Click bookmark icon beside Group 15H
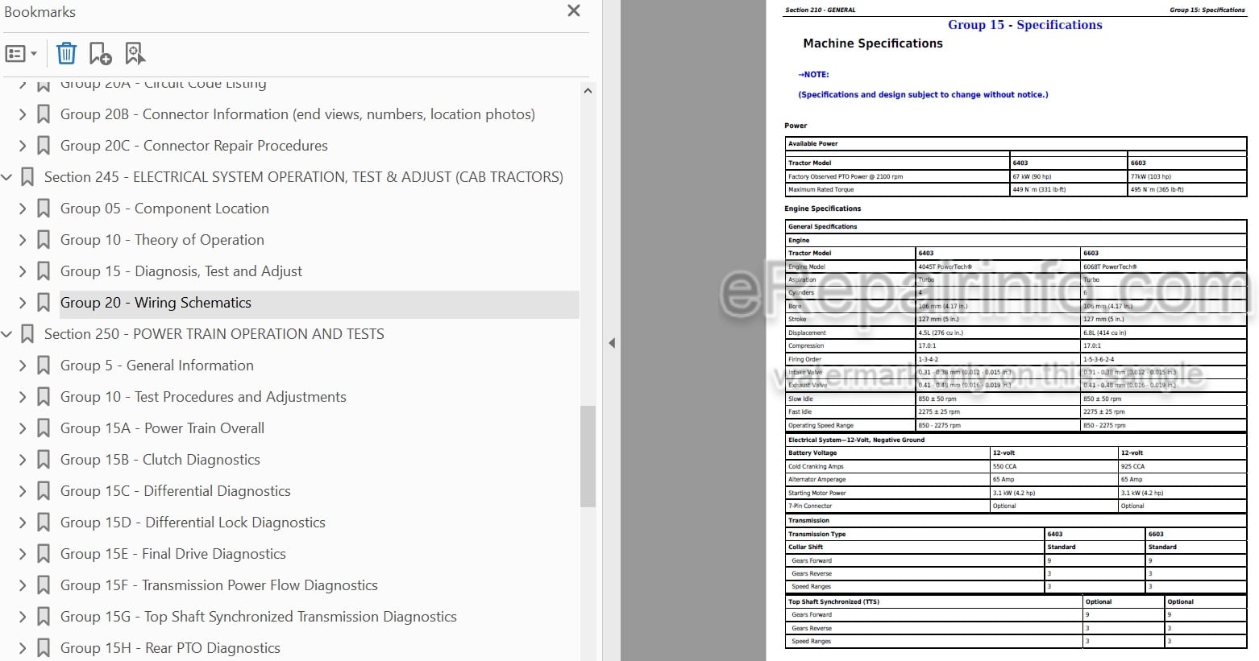 click(44, 648)
